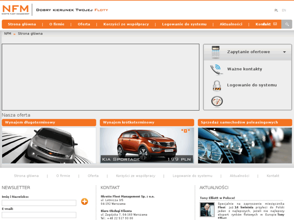294x220 pixels.
Task: Open Sprzedaż samochodów poleasingowych tab
Action: click(x=245, y=122)
